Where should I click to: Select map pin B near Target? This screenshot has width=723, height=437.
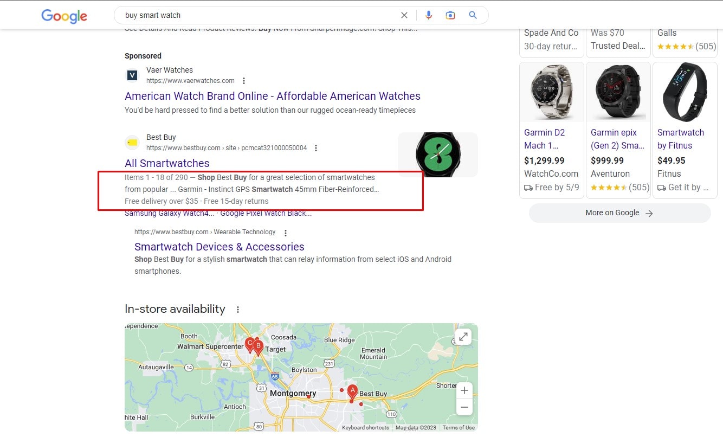pyautogui.click(x=259, y=348)
